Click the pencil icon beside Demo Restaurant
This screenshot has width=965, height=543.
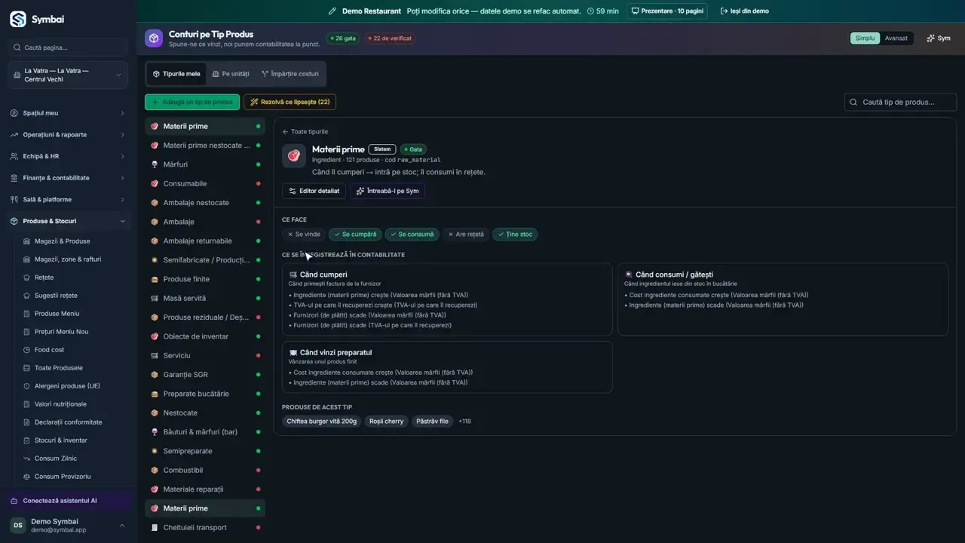pyautogui.click(x=332, y=11)
